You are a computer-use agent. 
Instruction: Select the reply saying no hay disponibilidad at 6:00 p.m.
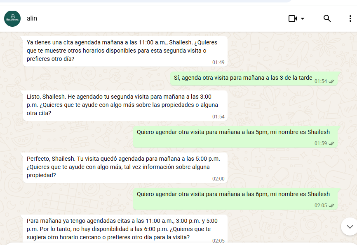click(125, 229)
